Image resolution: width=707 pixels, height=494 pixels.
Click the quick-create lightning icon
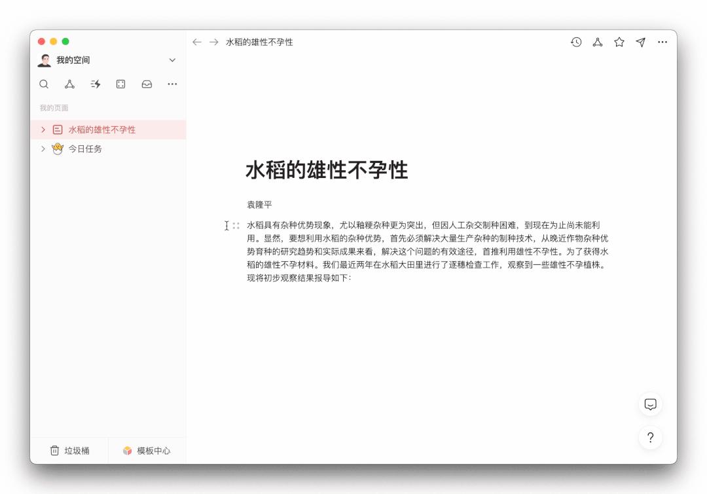[x=95, y=84]
